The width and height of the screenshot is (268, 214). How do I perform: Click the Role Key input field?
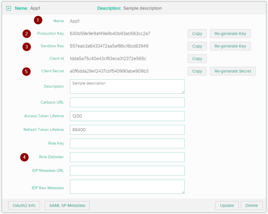(x=127, y=143)
